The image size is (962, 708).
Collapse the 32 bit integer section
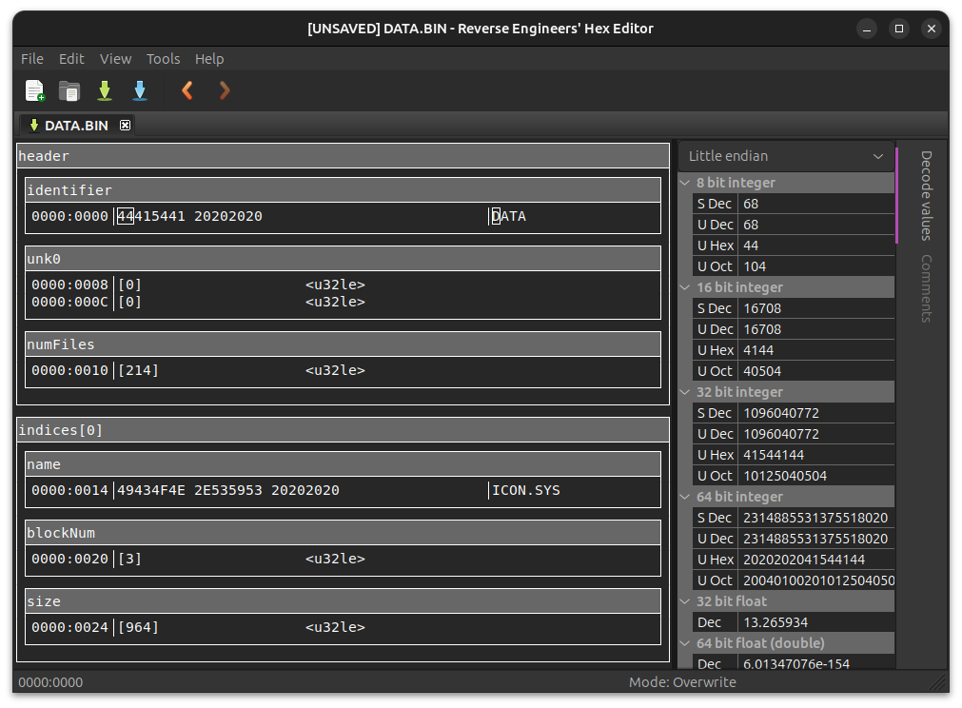(x=686, y=392)
